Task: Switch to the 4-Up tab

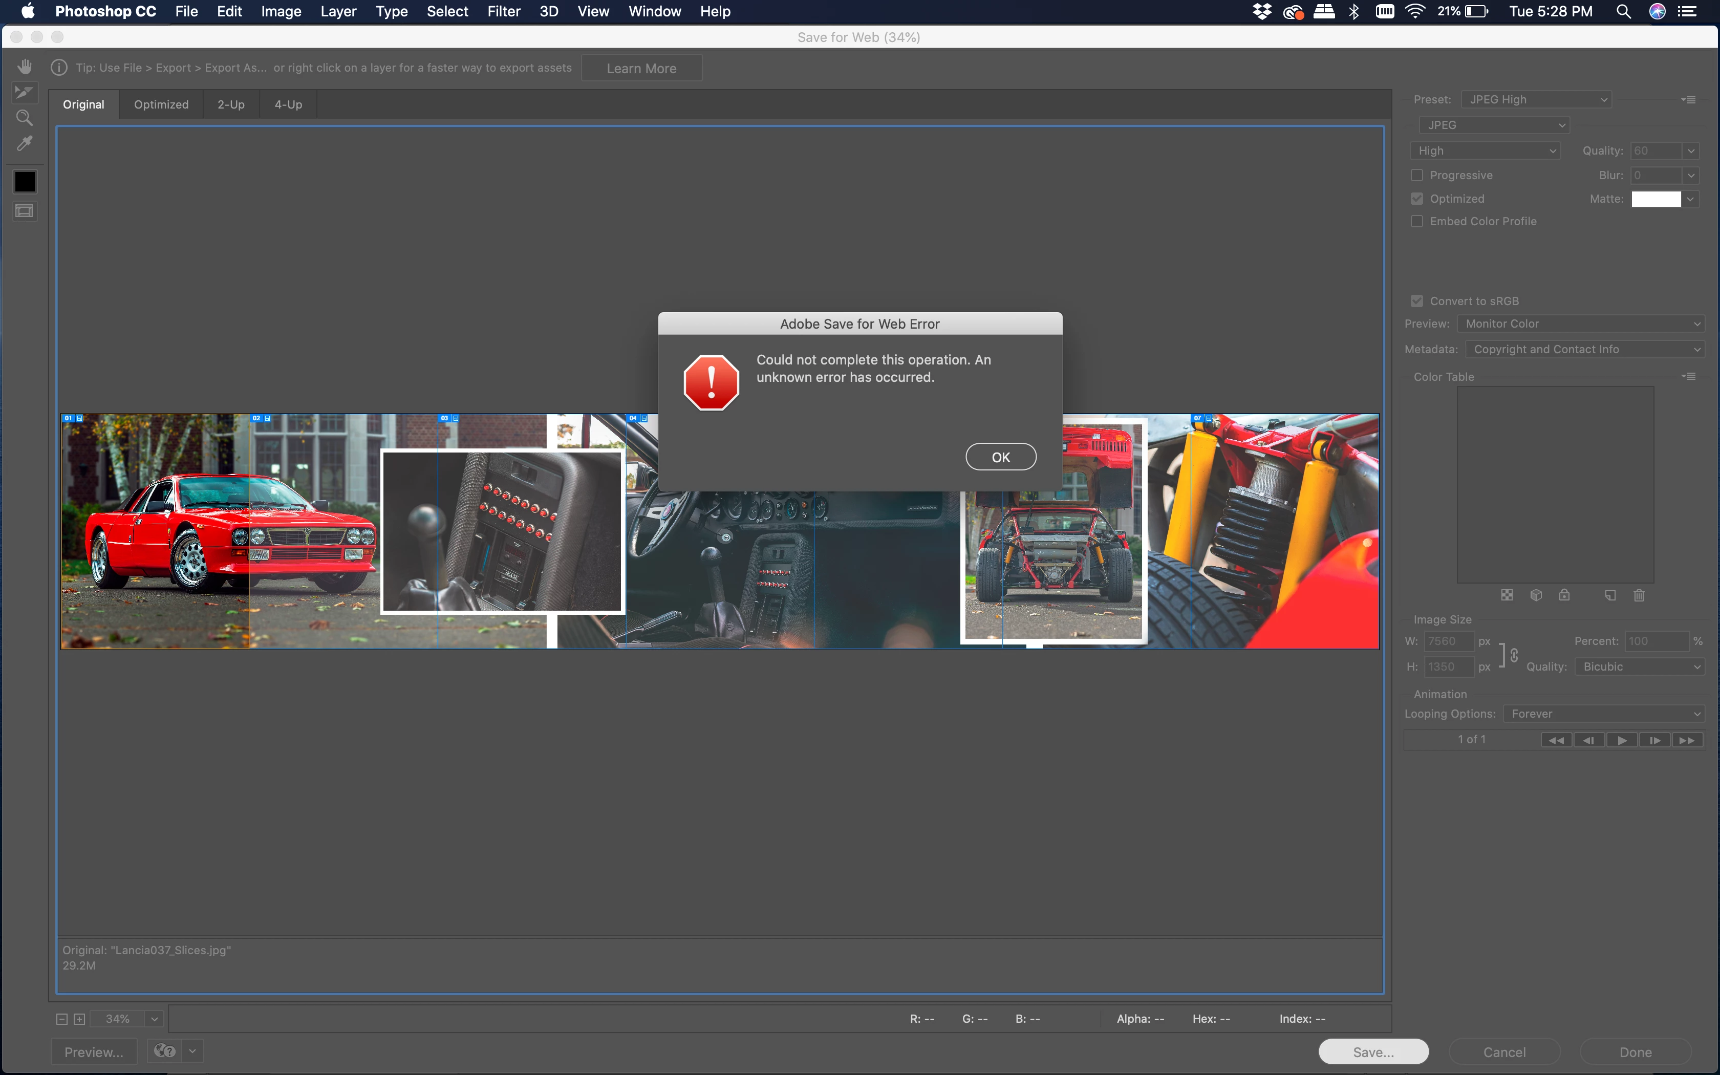Action: [x=288, y=104]
